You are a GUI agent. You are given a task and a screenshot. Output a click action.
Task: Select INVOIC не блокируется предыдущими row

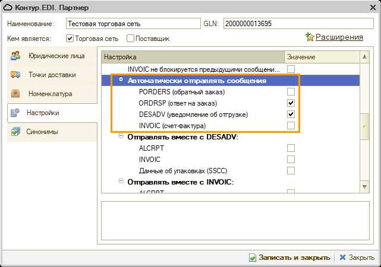point(231,69)
